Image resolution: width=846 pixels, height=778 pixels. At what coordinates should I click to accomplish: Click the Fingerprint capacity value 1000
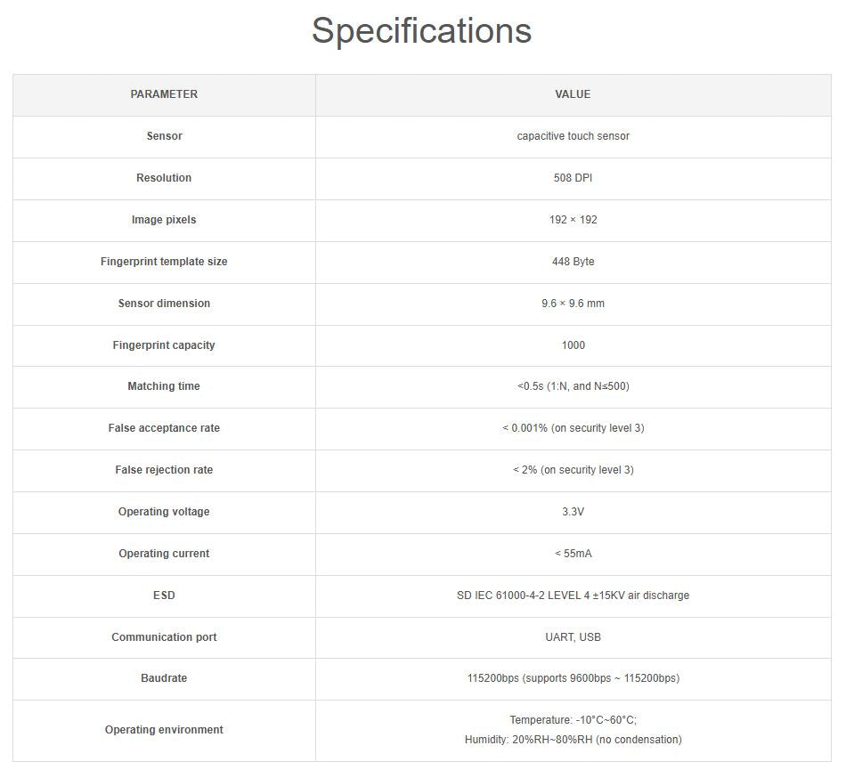[x=573, y=345]
